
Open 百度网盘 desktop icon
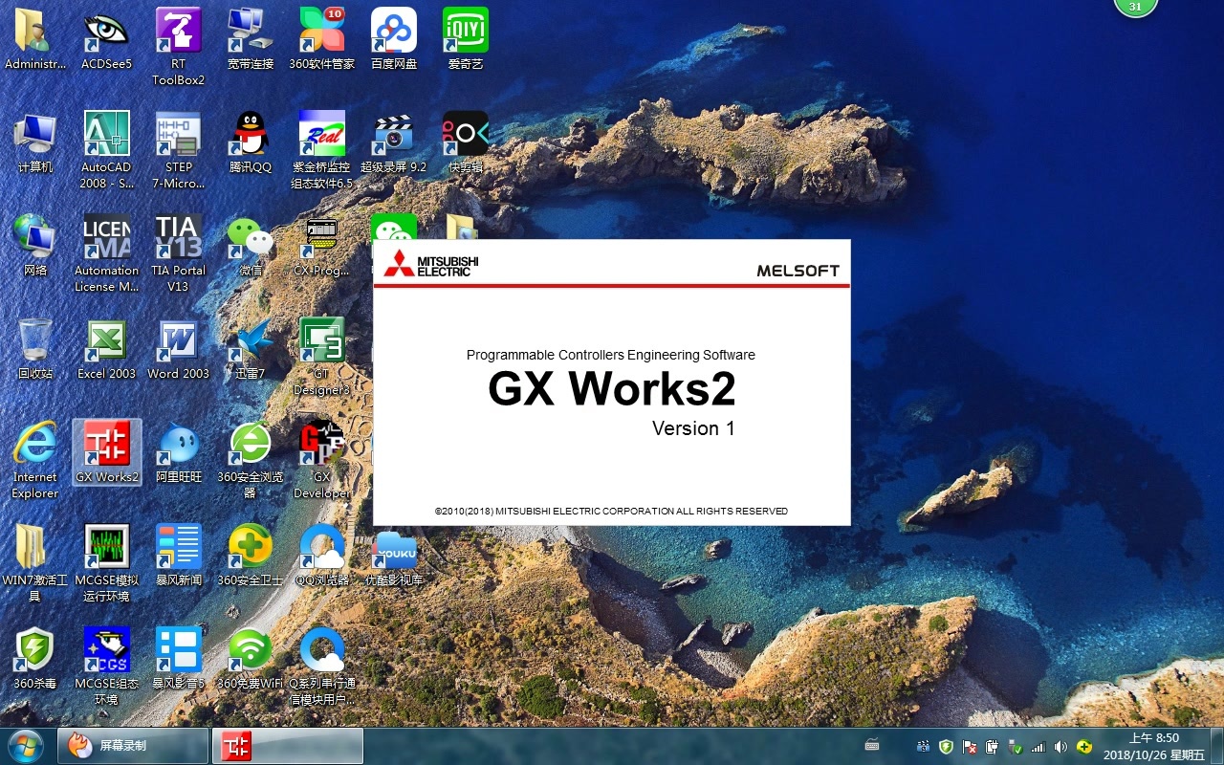click(394, 38)
